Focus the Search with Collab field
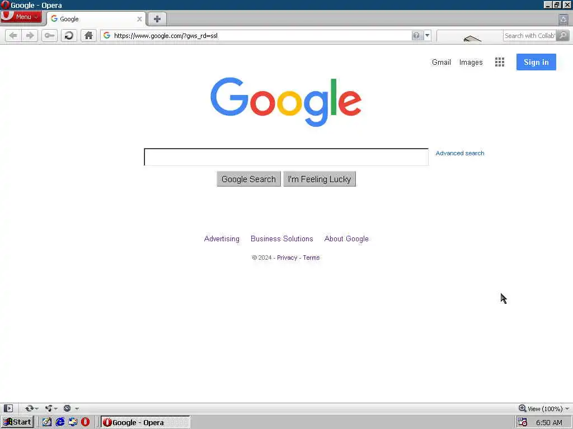This screenshot has height=429, width=573. [529, 36]
